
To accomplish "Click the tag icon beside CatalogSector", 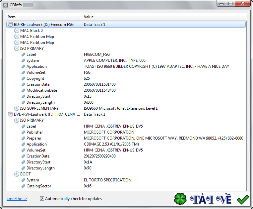I will point(23,186).
